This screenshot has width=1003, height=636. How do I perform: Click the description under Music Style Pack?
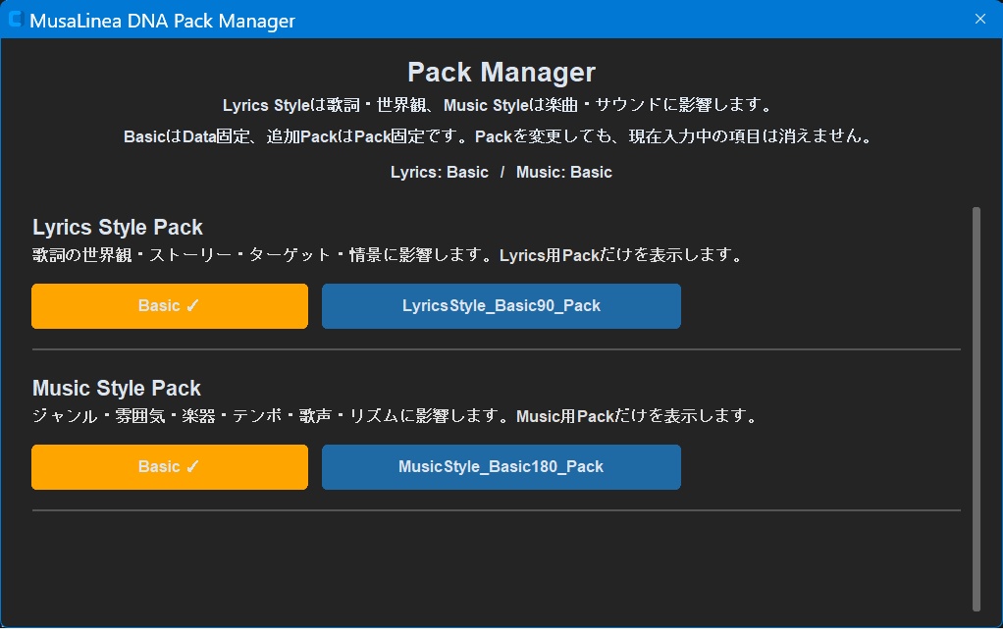pyautogui.click(x=396, y=416)
